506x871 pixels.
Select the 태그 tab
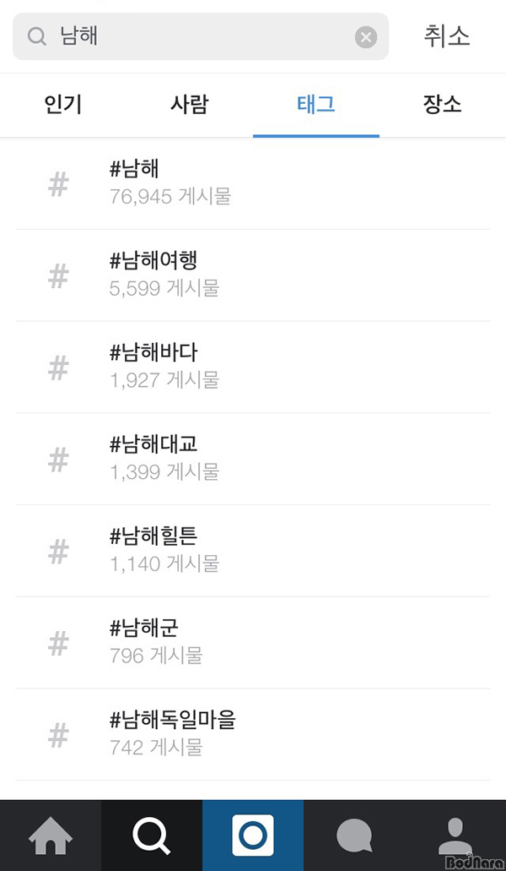click(x=316, y=105)
